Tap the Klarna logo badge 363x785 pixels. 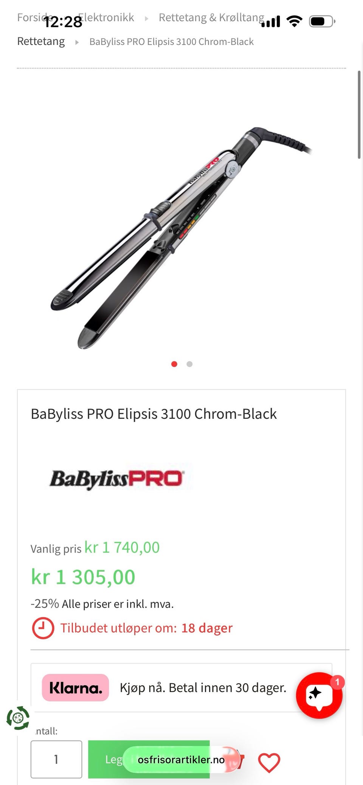coord(76,687)
